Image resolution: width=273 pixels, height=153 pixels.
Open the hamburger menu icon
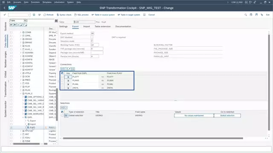click(3, 2)
